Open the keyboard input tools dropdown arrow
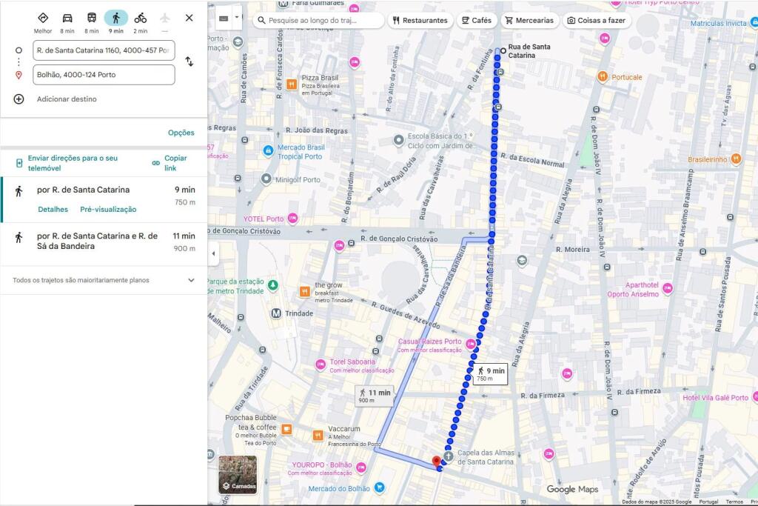Screen dimensions: 758x506 pyautogui.click(x=237, y=17)
